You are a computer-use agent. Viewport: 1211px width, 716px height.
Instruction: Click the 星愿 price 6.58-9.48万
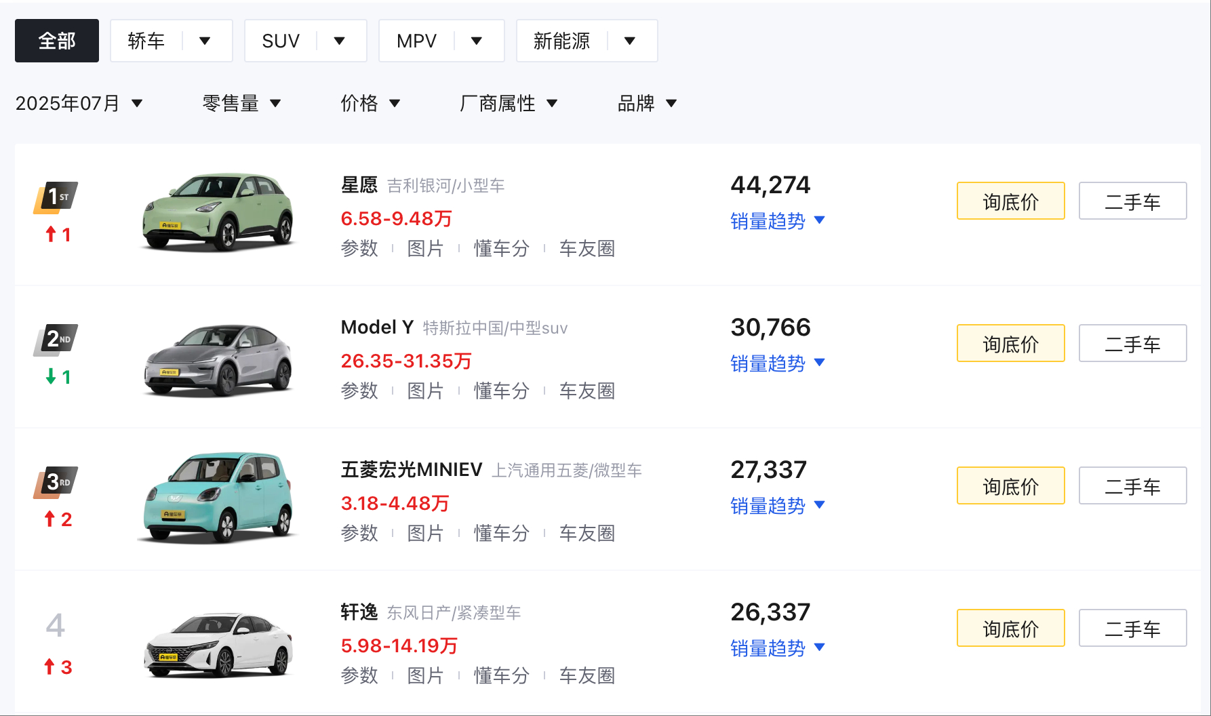(396, 218)
